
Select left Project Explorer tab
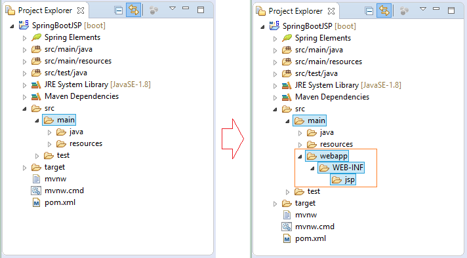(45, 10)
